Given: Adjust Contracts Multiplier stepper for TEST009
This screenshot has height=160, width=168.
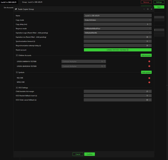Looking at the screenshot, I should [104, 66].
